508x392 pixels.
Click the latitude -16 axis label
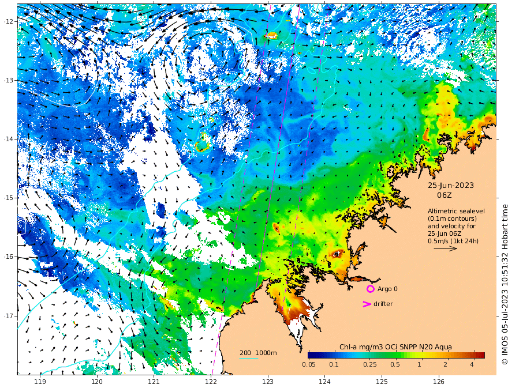[x=9, y=257]
